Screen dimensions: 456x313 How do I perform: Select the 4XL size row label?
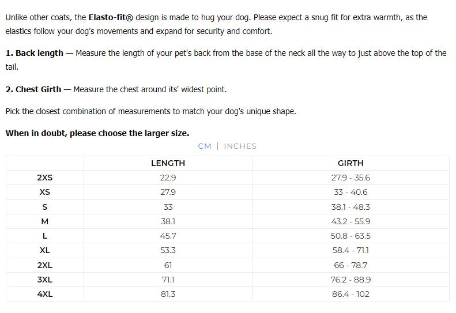(x=45, y=294)
